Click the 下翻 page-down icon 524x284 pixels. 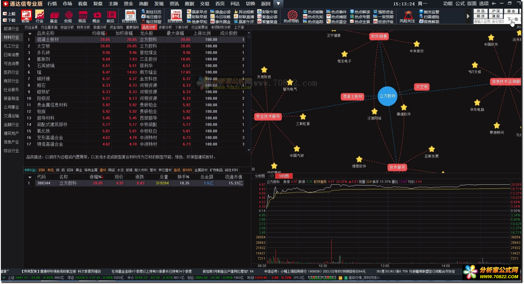click(9, 20)
